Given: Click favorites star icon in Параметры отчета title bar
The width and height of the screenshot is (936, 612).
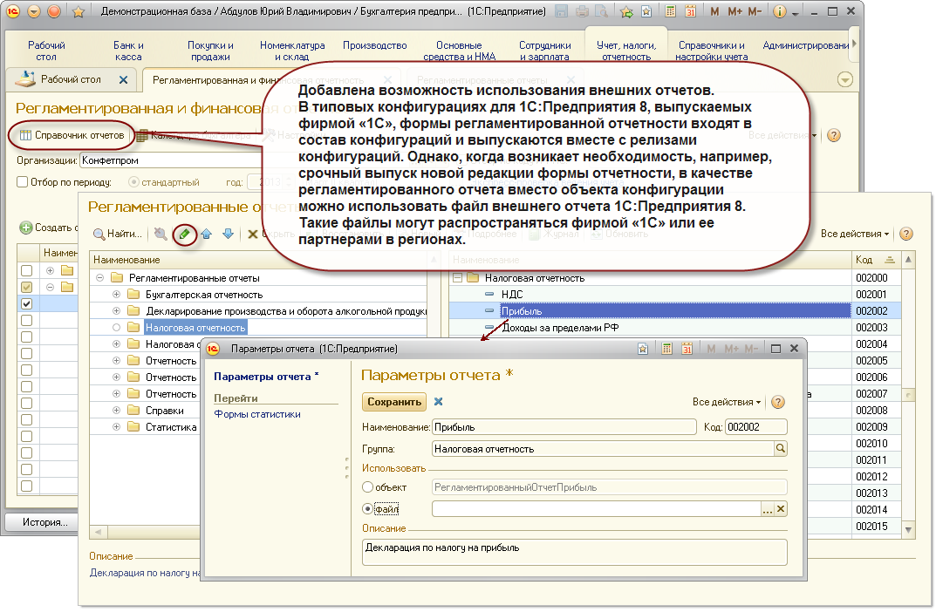Looking at the screenshot, I should [642, 349].
